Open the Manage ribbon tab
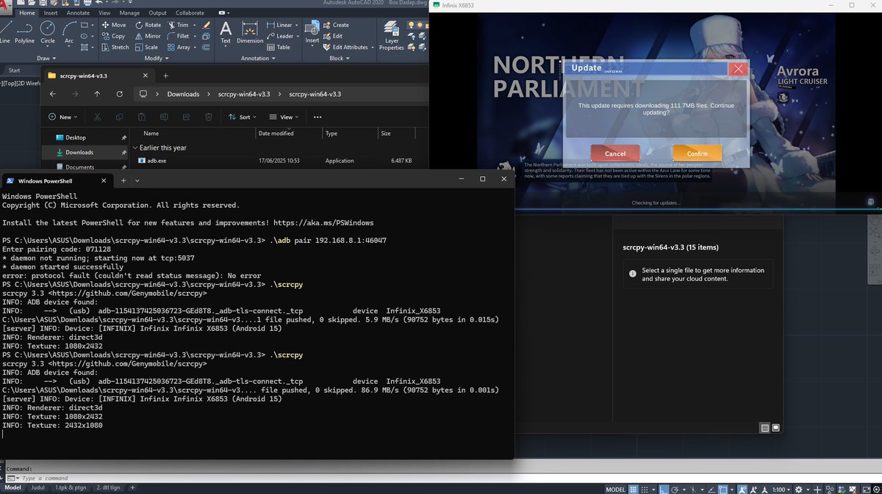The height and width of the screenshot is (494, 882). (129, 13)
